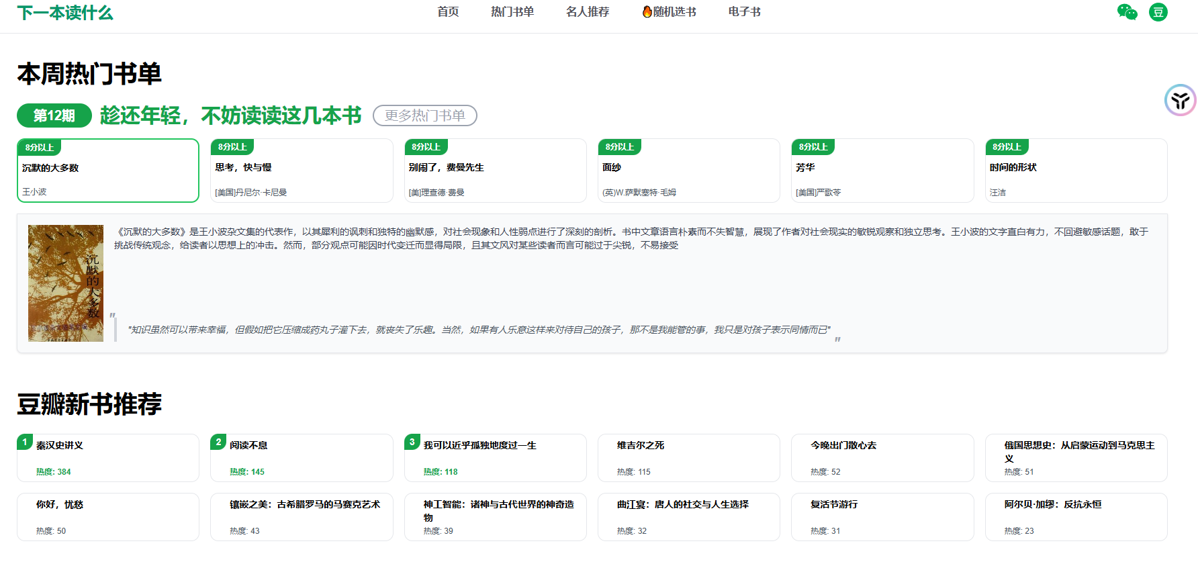Open 曲江宴：唐人的社交与人生选择 card
1198x564 pixels.
point(689,517)
